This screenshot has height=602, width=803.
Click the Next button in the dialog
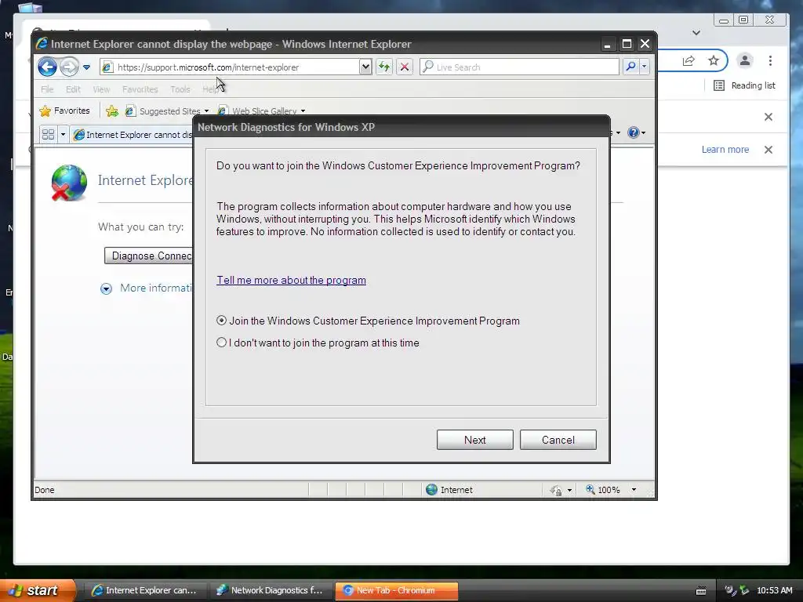pyautogui.click(x=474, y=440)
